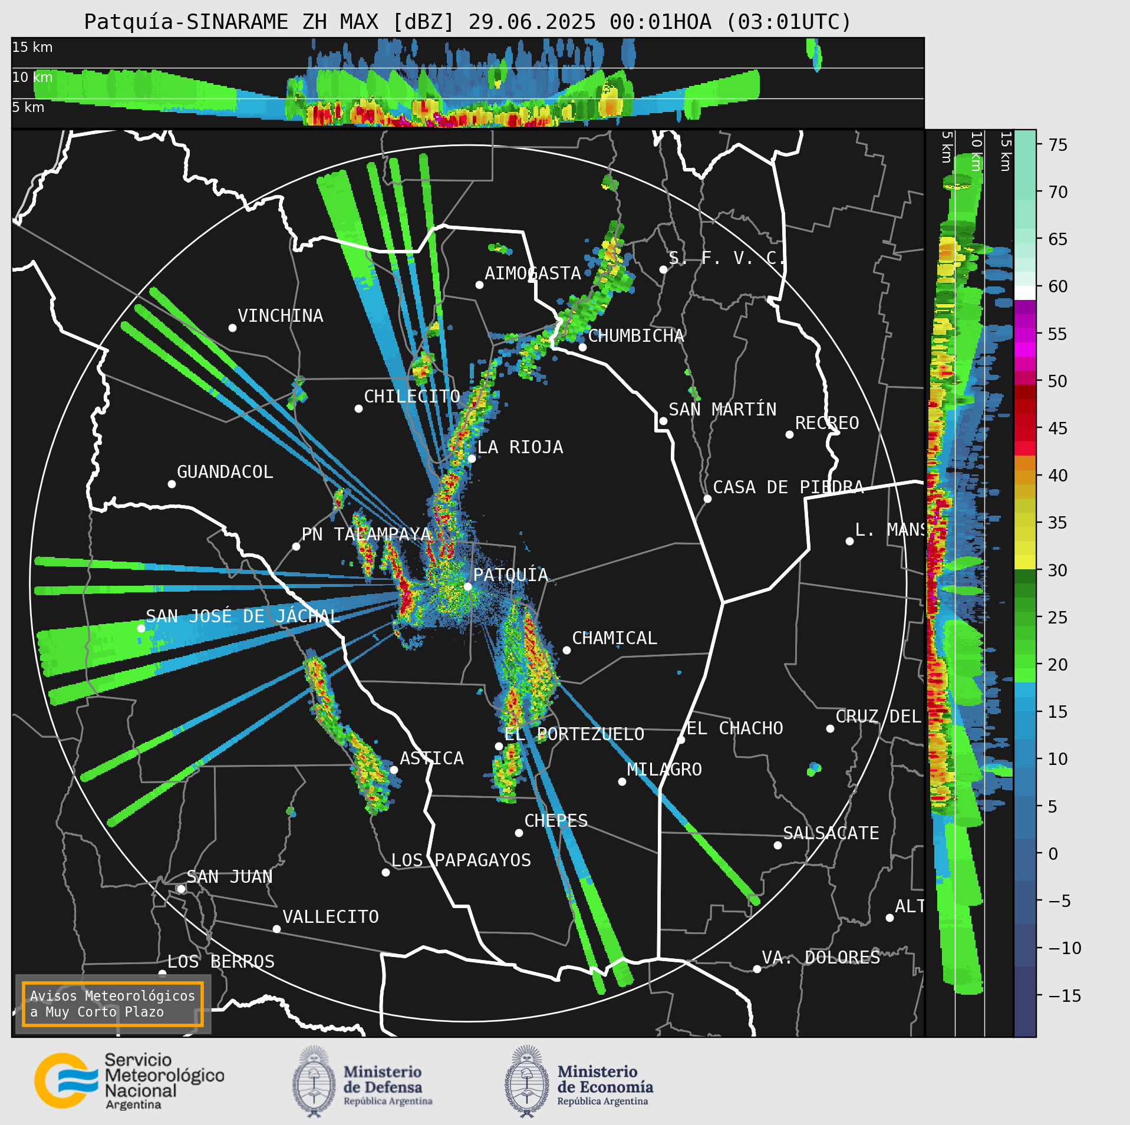Viewport: 1130px width, 1125px height.
Task: Click the 15 km label in right cross-section
Action: tap(1006, 151)
